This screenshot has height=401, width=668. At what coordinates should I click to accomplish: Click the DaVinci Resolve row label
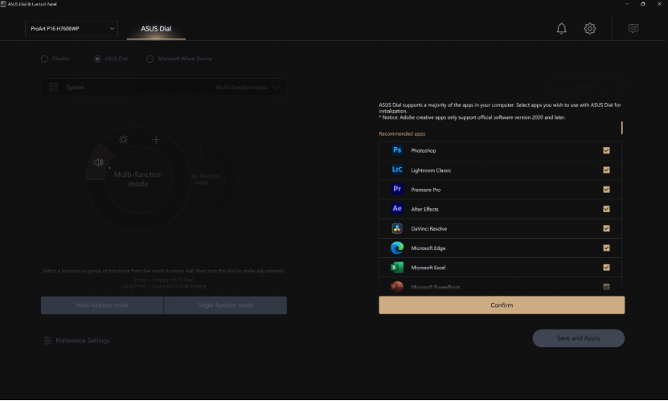(429, 228)
